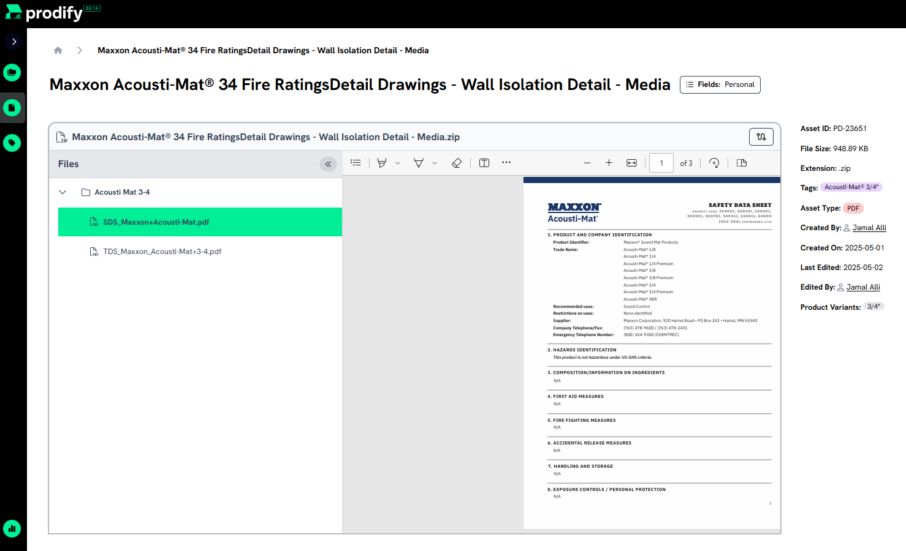Select SDS_Maxxon+Acousti-Mat.pdf file
This screenshot has height=551, width=906.
200,222
